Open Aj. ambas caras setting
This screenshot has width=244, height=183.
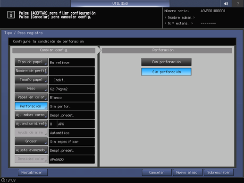[x=31, y=115]
